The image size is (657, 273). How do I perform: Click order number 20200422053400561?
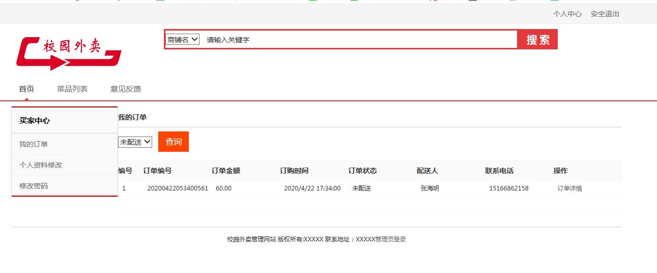pos(178,188)
